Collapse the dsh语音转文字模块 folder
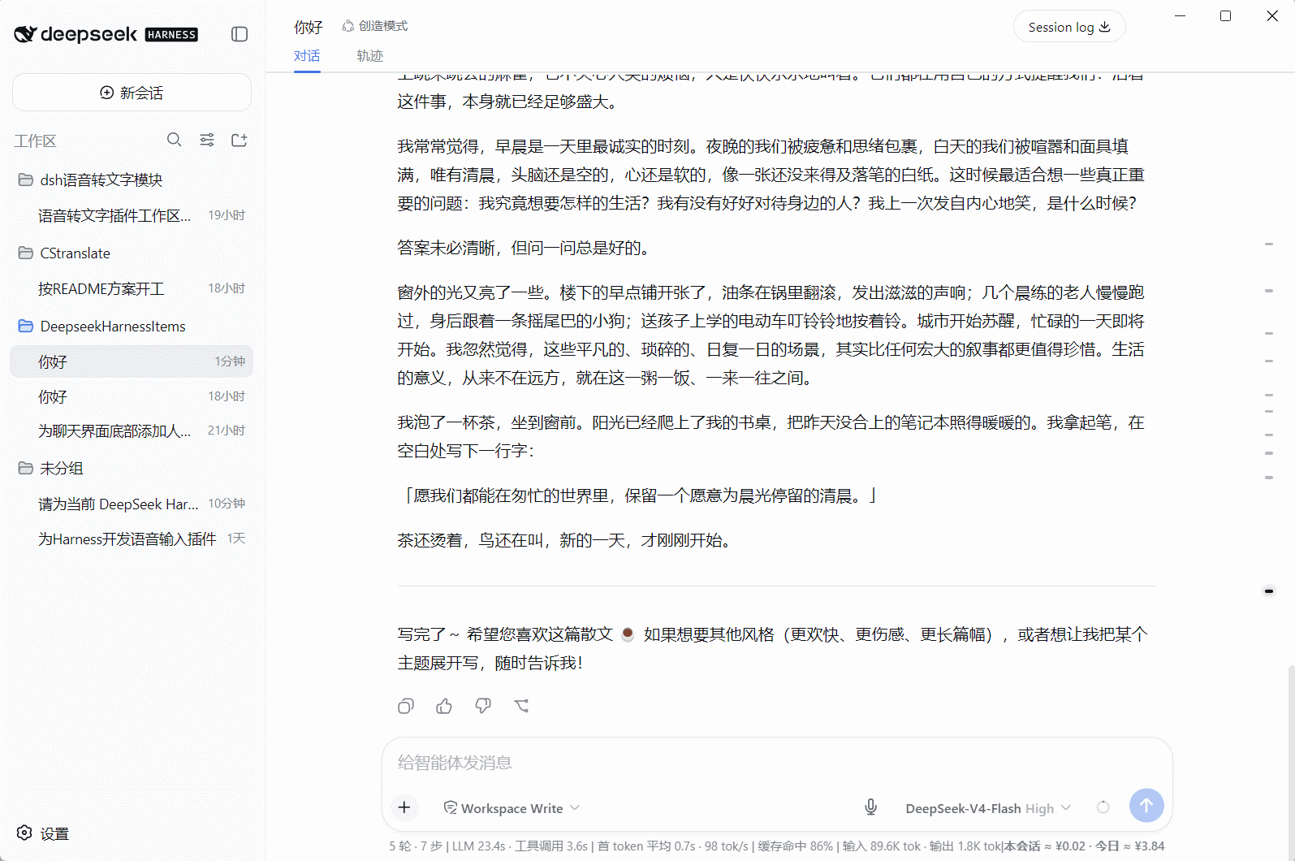This screenshot has height=861, width=1295. [x=132, y=180]
